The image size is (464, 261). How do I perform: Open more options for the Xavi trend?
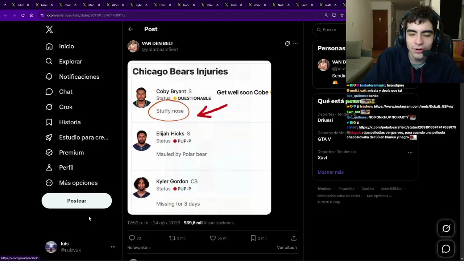410,153
